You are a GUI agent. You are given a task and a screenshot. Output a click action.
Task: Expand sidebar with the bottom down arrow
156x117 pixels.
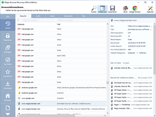click(8, 114)
